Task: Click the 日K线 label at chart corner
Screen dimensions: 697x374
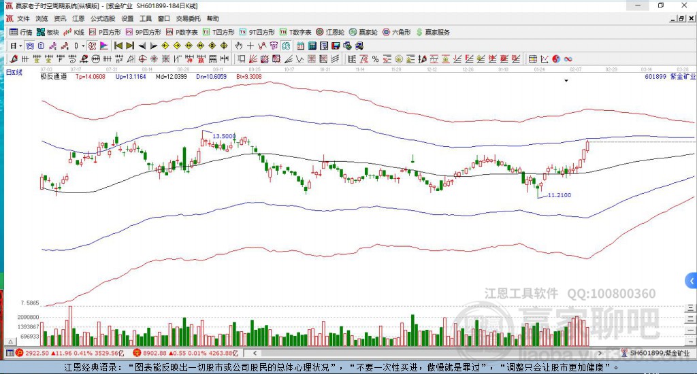Action: click(14, 72)
